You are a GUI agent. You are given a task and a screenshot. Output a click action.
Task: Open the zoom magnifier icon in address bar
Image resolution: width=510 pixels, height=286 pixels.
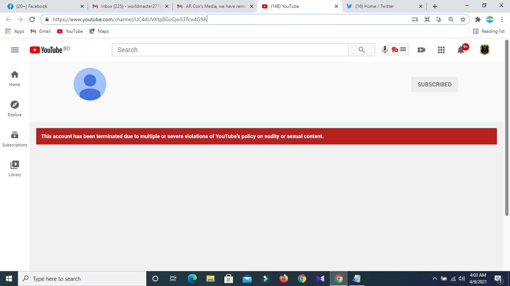point(450,19)
